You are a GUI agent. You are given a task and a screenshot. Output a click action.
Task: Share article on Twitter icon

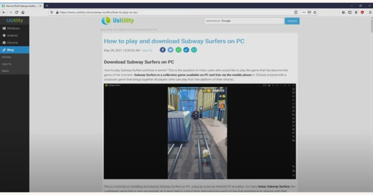[170, 50]
